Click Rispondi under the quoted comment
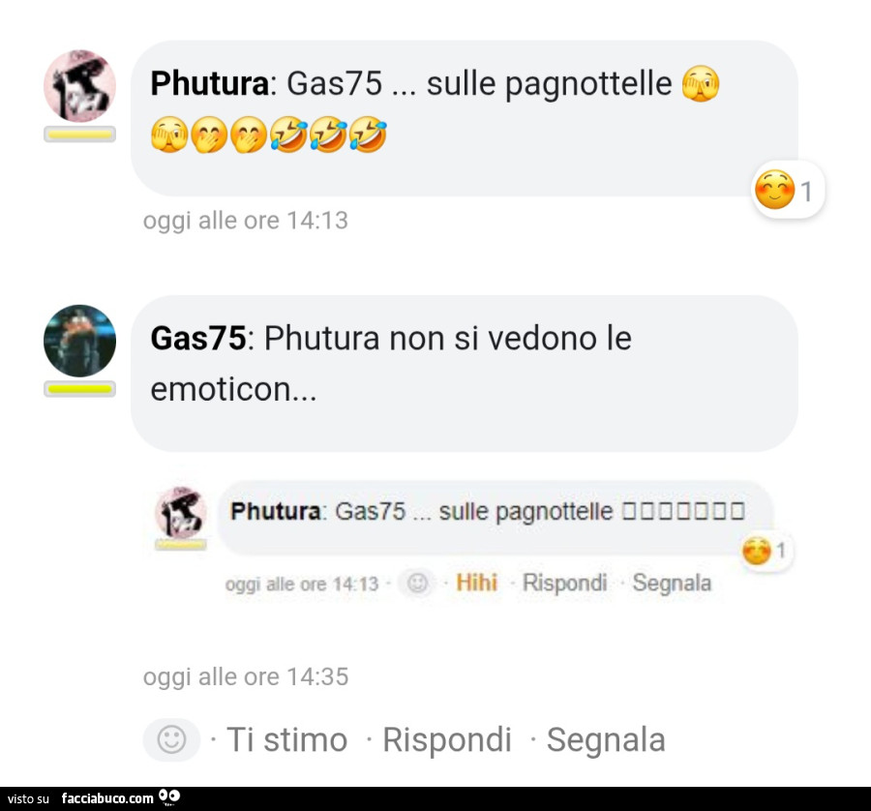This screenshot has height=811, width=871. [x=564, y=584]
